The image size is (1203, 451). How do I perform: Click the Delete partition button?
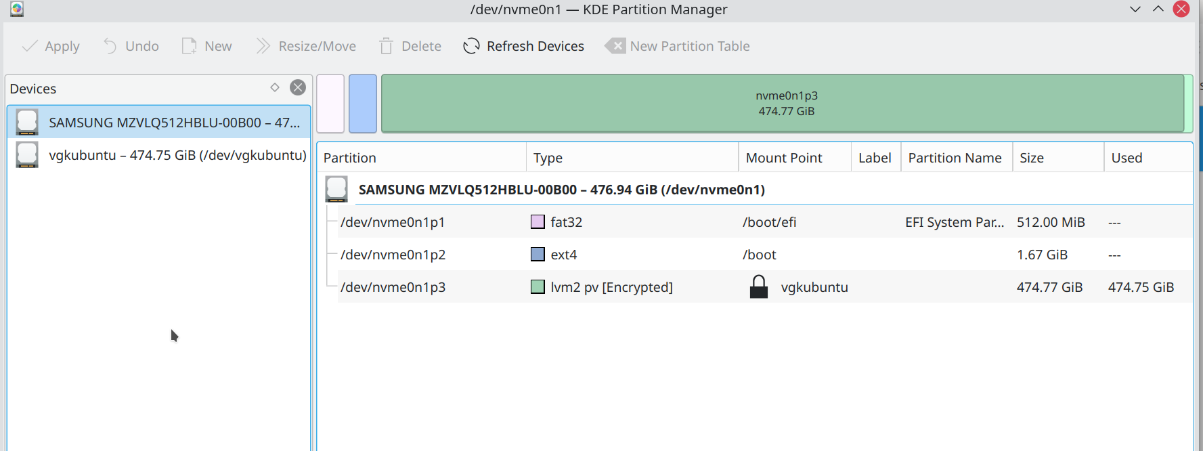(410, 46)
